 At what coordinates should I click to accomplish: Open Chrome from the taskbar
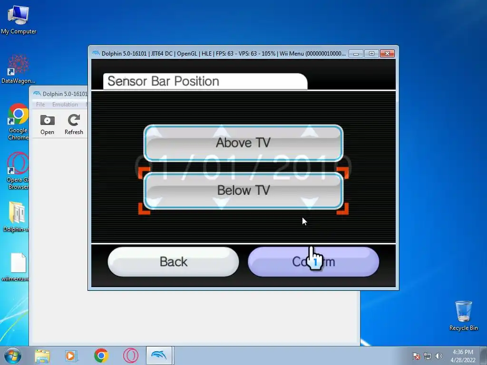[x=101, y=355]
